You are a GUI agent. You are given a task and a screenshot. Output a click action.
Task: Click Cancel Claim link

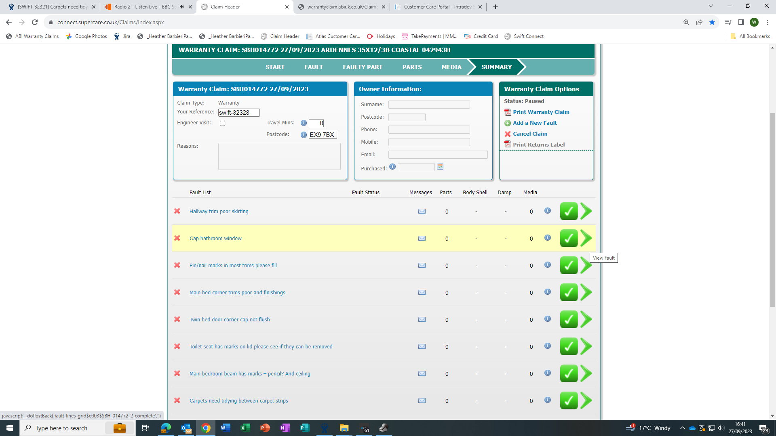point(530,134)
